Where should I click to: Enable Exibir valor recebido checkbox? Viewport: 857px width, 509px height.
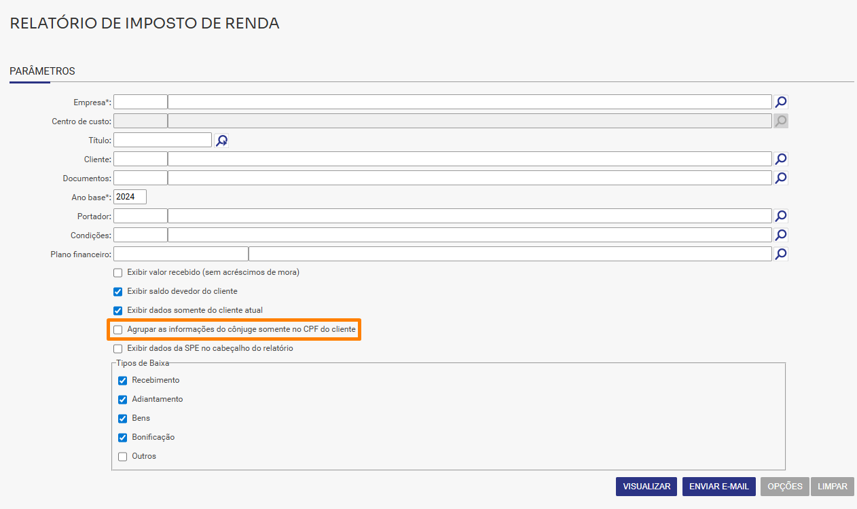coord(118,273)
